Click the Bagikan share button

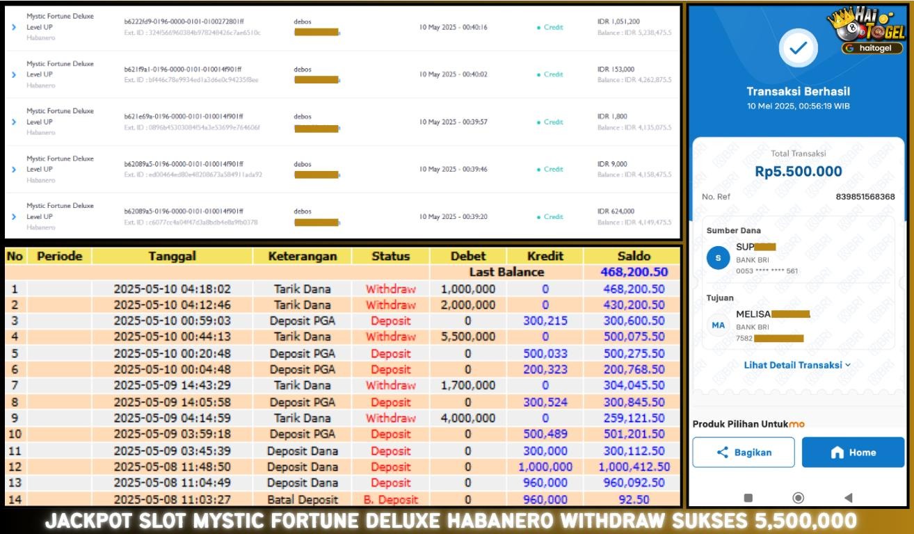[x=744, y=452]
